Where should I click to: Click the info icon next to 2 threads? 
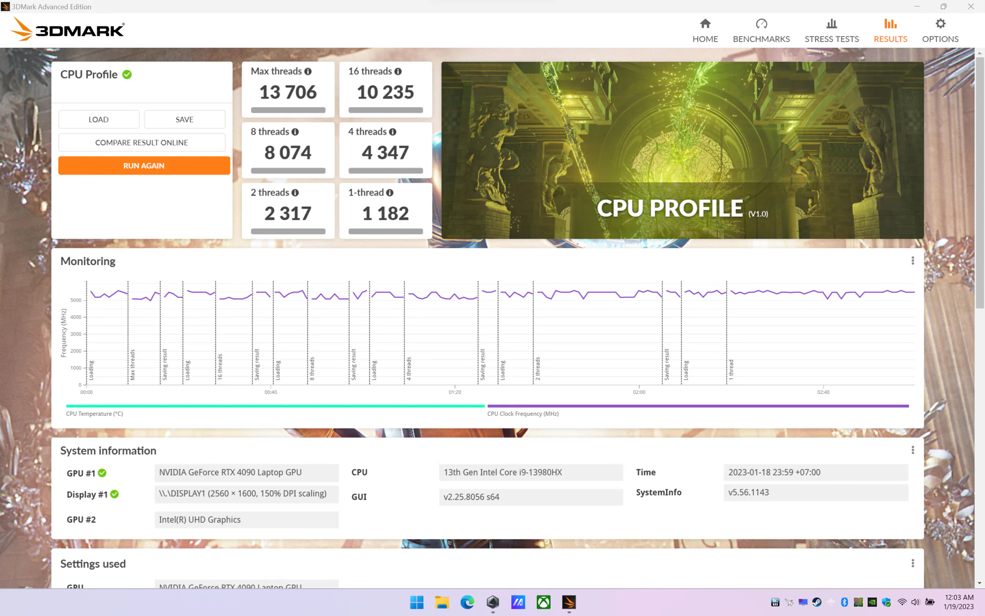click(295, 192)
